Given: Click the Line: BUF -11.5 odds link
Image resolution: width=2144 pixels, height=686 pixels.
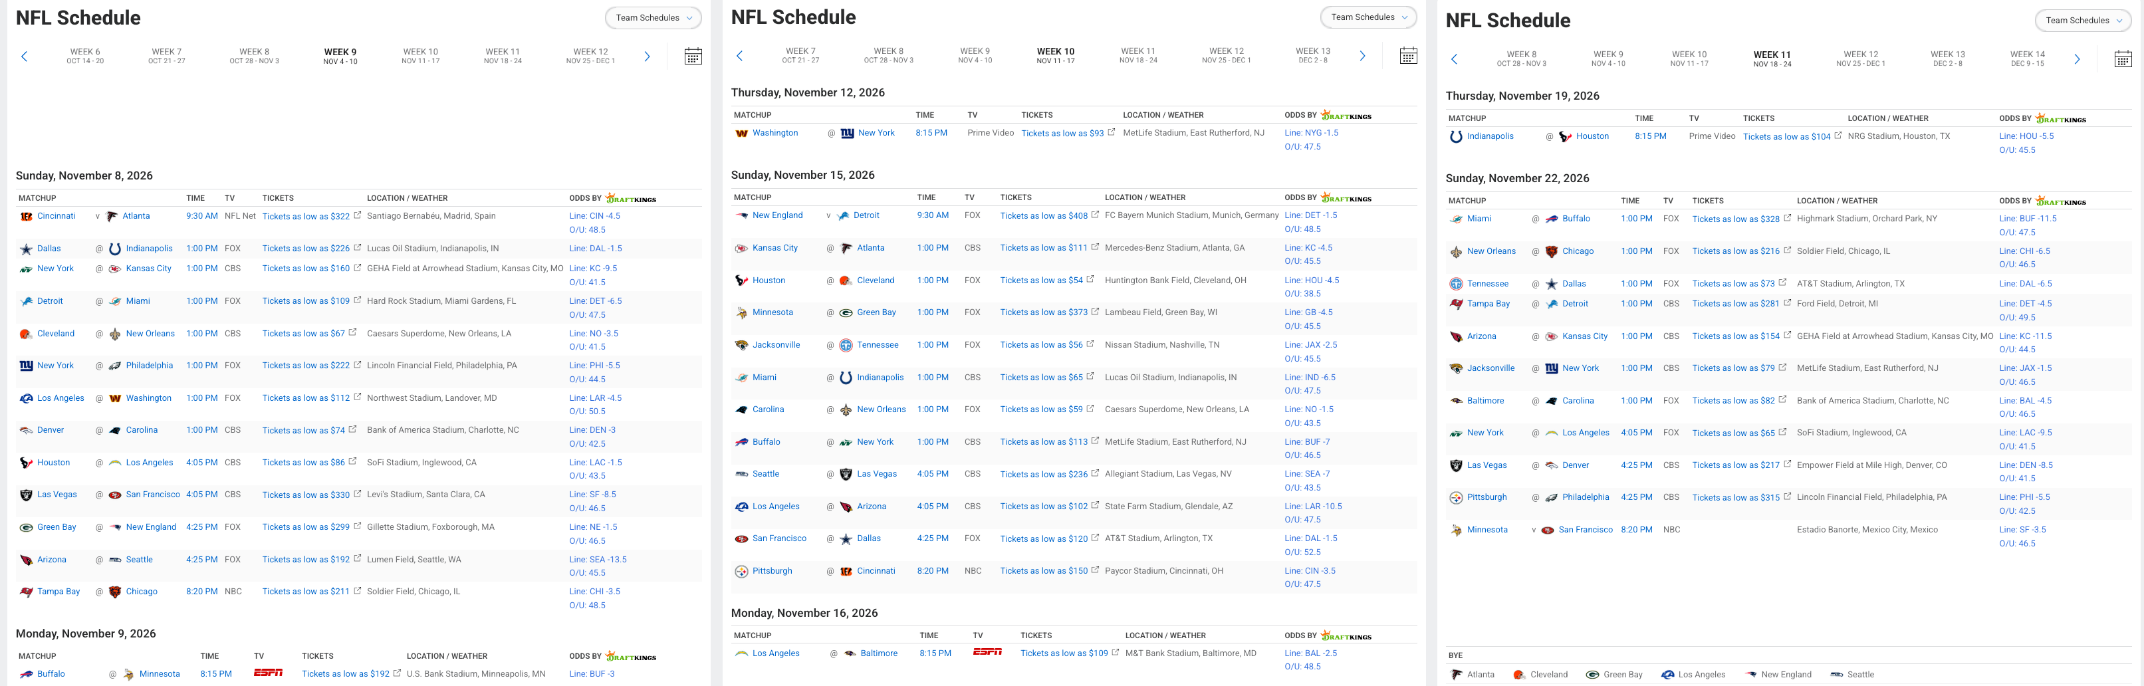Looking at the screenshot, I should pos(2028,219).
